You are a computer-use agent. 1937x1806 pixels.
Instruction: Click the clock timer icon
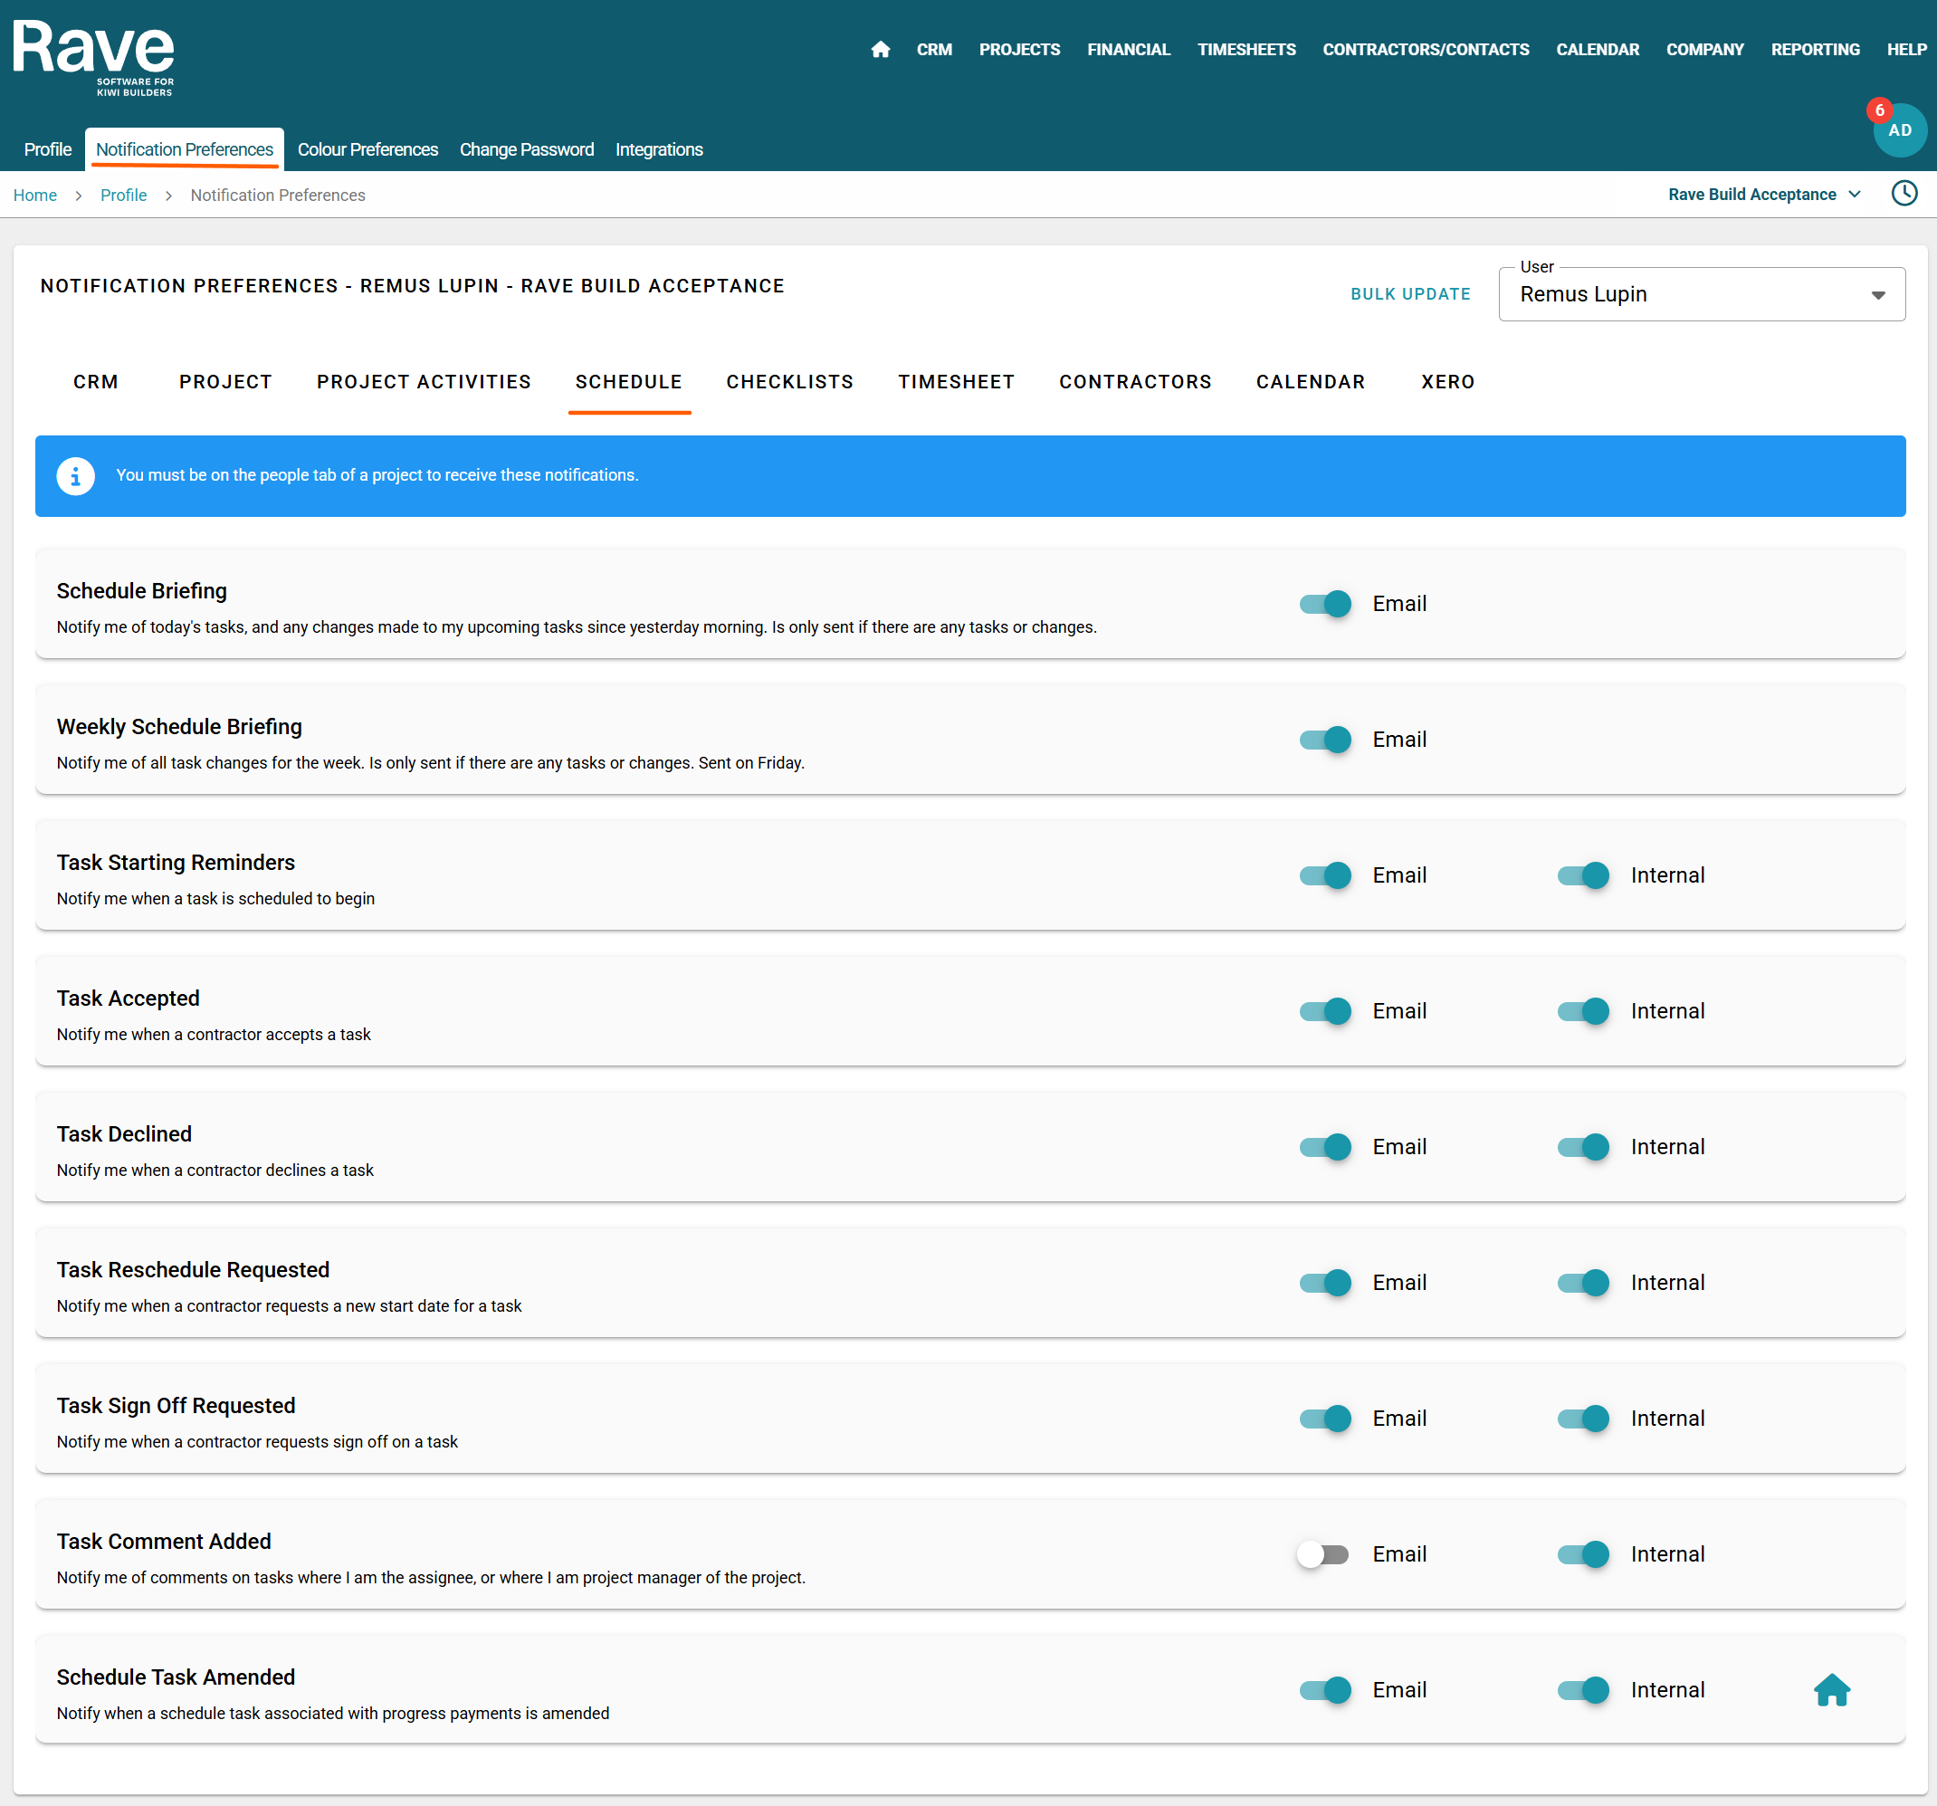pyautogui.click(x=1904, y=194)
